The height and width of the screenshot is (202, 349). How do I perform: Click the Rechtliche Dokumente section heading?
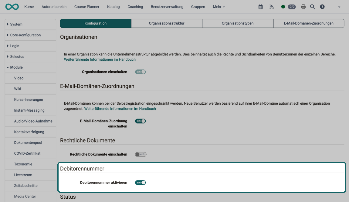point(87,140)
